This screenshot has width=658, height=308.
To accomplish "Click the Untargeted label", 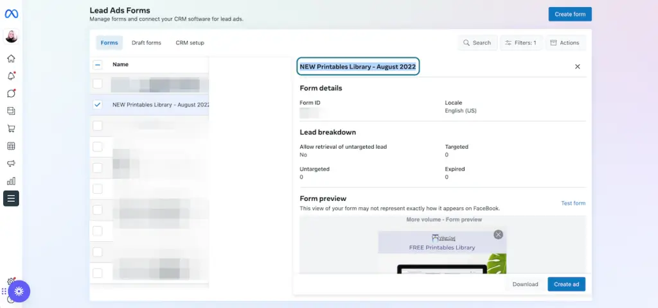I will pos(314,169).
